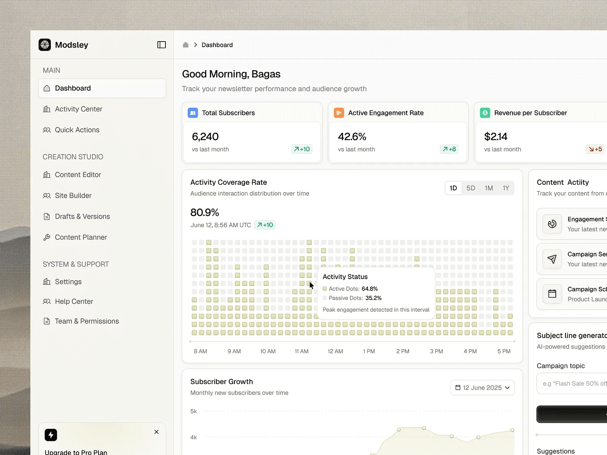
Task: Click the +10 badge on Total Subscribers
Action: [302, 149]
